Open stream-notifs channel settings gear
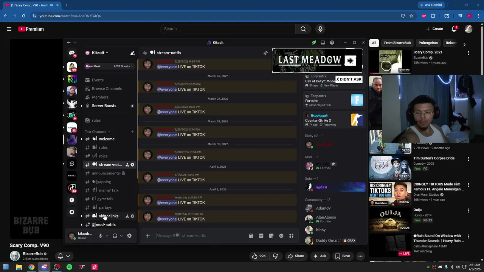The height and width of the screenshot is (272, 484). coord(132,165)
